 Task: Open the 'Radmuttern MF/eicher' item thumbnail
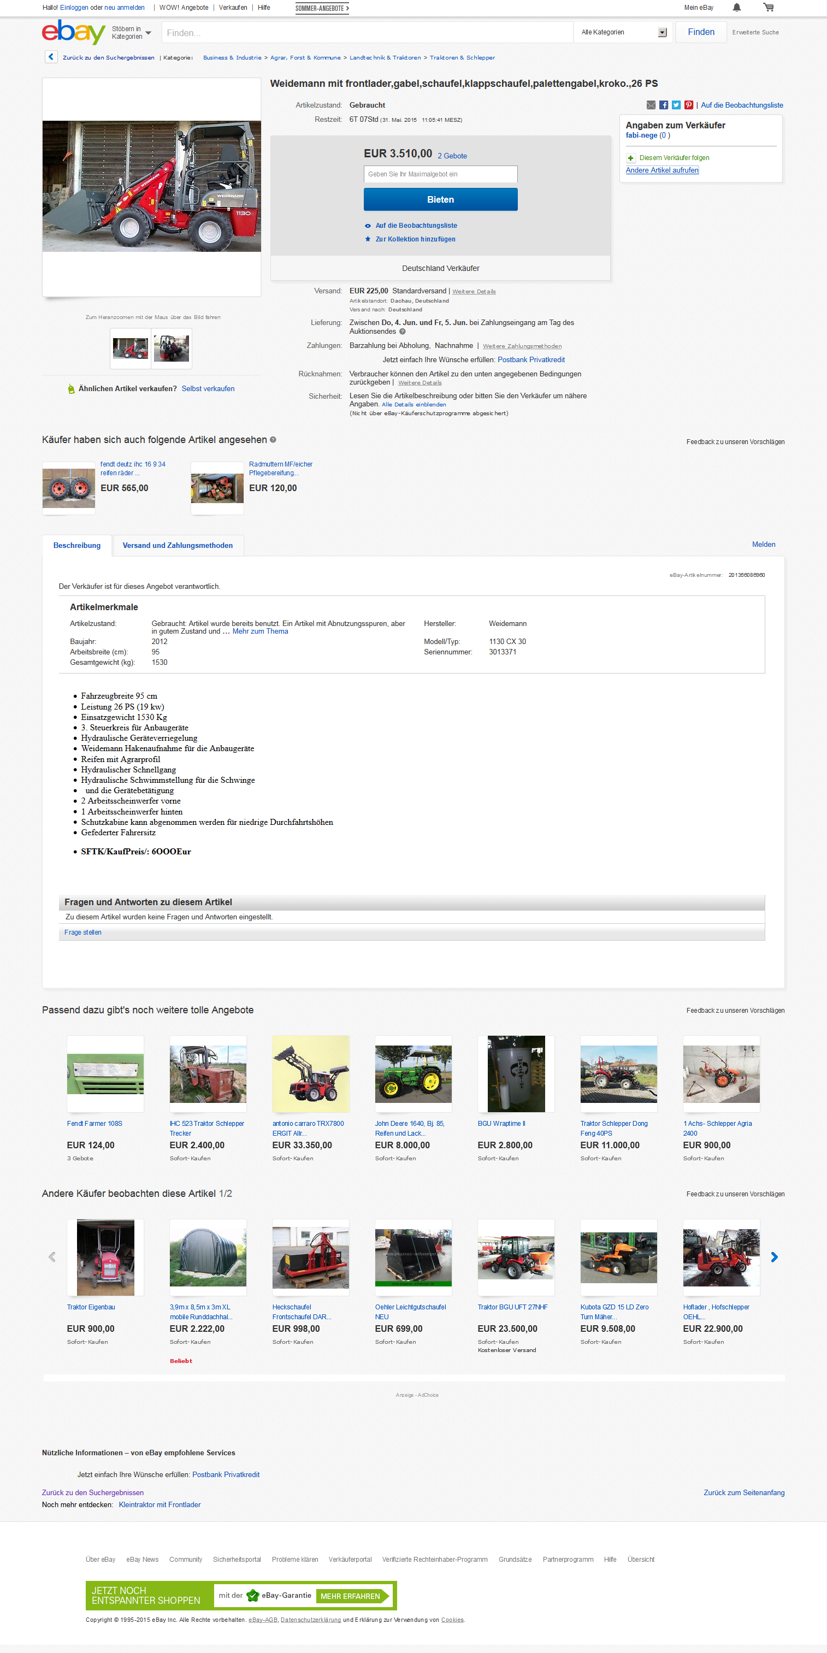tap(217, 488)
